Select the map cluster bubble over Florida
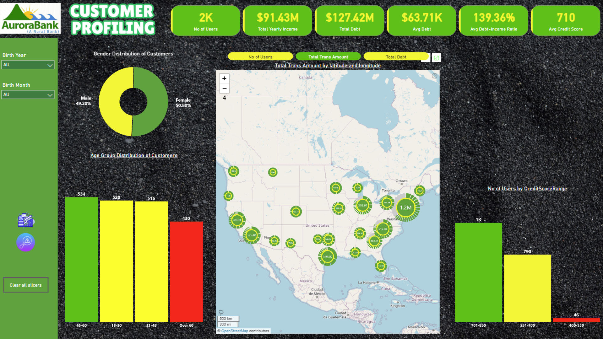This screenshot has height=339, width=603. [381, 266]
